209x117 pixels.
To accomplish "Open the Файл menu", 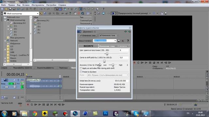I will (x=4, y=5).
